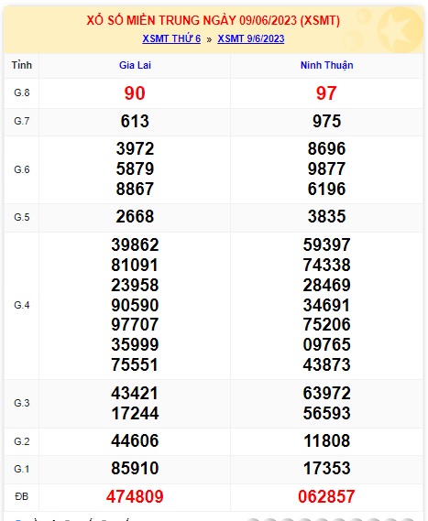The image size is (428, 521).
Task: Open the Gia Lai province link
Action: [x=135, y=65]
